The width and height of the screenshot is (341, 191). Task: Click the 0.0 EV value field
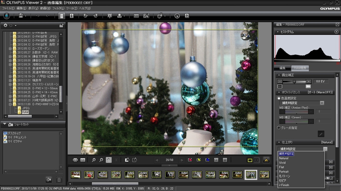tap(321, 82)
